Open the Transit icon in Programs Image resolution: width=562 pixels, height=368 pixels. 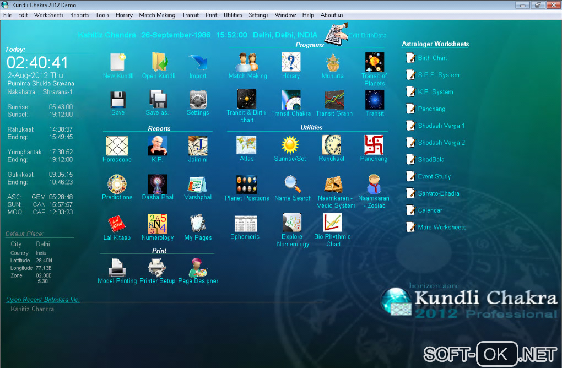coord(375,100)
